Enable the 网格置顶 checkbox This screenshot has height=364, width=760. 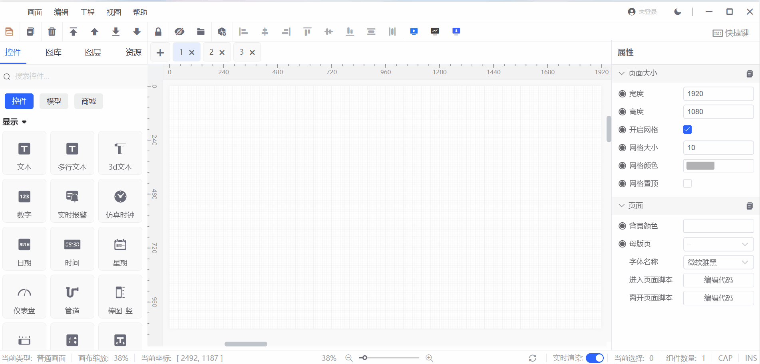[687, 183]
